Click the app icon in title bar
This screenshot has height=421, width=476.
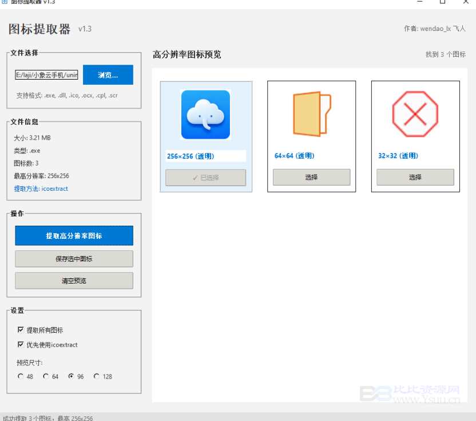point(5,2)
